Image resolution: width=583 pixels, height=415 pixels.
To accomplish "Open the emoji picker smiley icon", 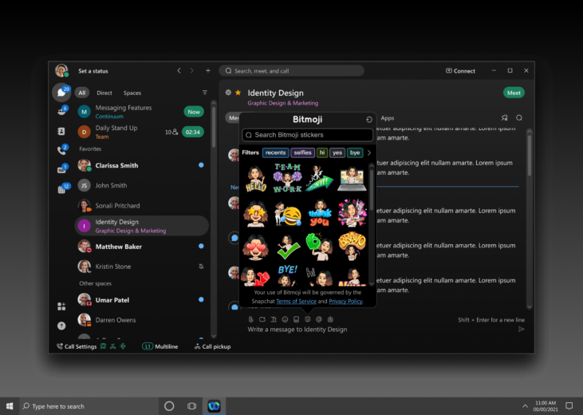I will pyautogui.click(x=285, y=319).
